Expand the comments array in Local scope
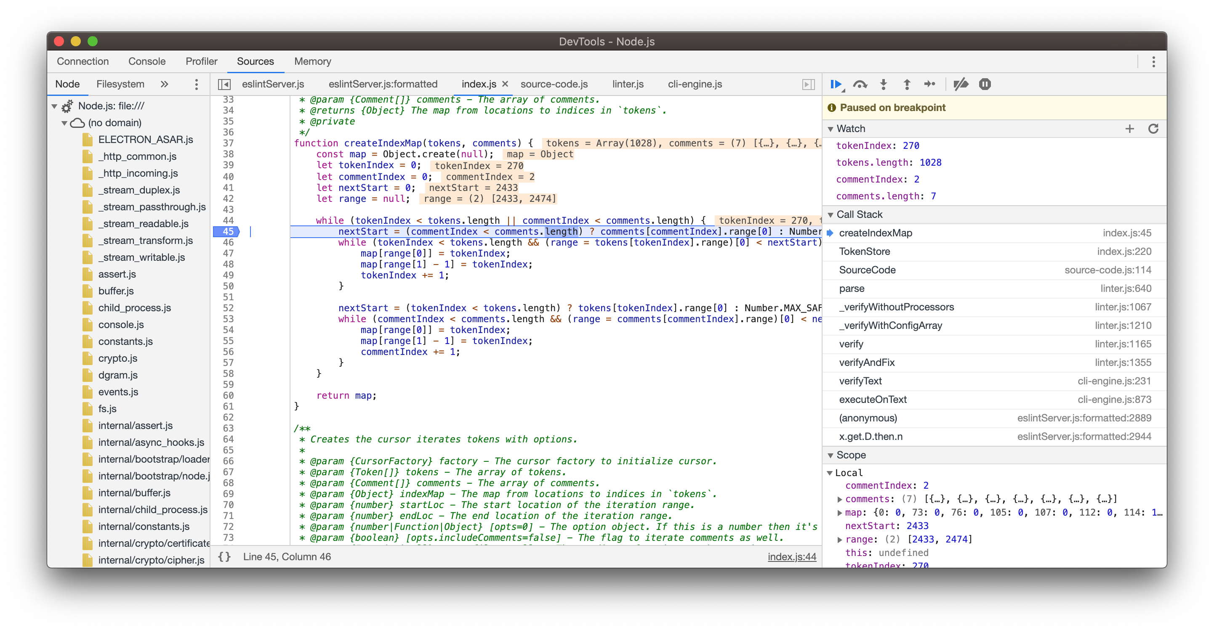Image resolution: width=1214 pixels, height=630 pixels. coord(840,499)
